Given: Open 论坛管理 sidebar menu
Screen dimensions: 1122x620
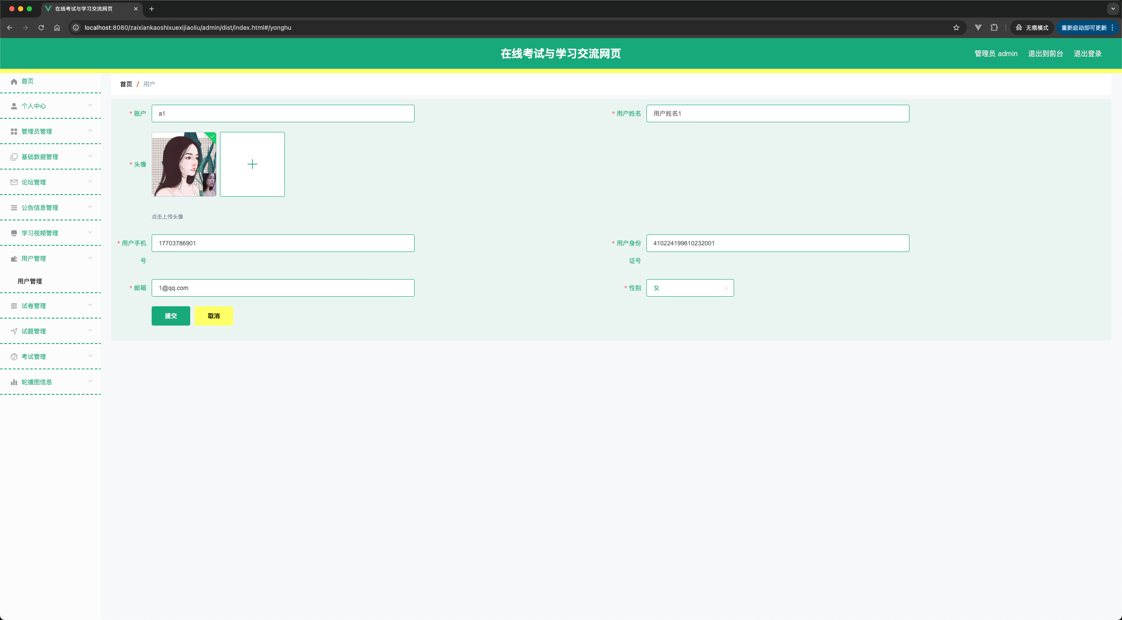Looking at the screenshot, I should pos(50,182).
